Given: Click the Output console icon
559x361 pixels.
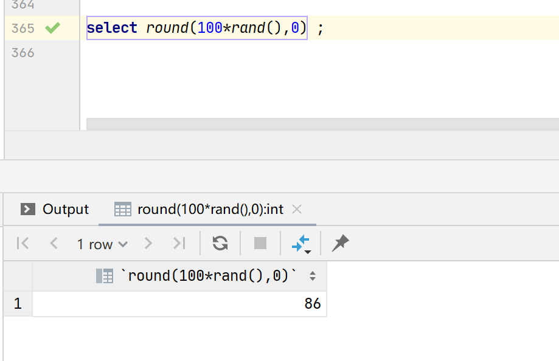Looking at the screenshot, I should tap(28, 209).
